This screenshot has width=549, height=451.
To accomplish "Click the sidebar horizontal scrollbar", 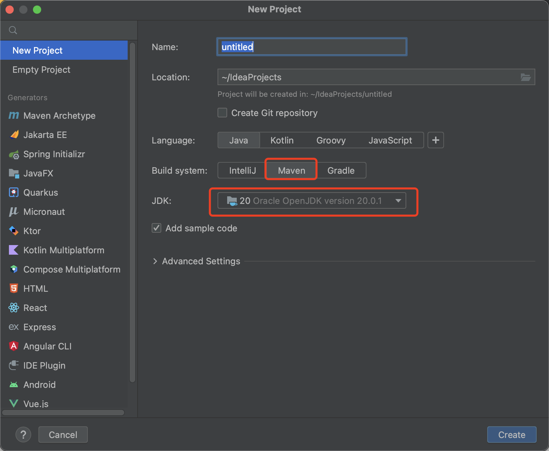I will (63, 413).
